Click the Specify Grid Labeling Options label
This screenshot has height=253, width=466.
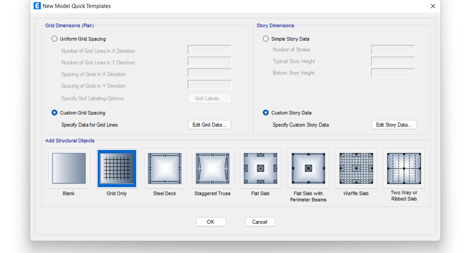(x=92, y=99)
